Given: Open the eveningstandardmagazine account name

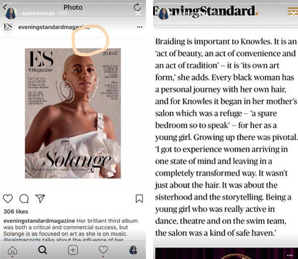Looking at the screenshot, I should 54,27.
